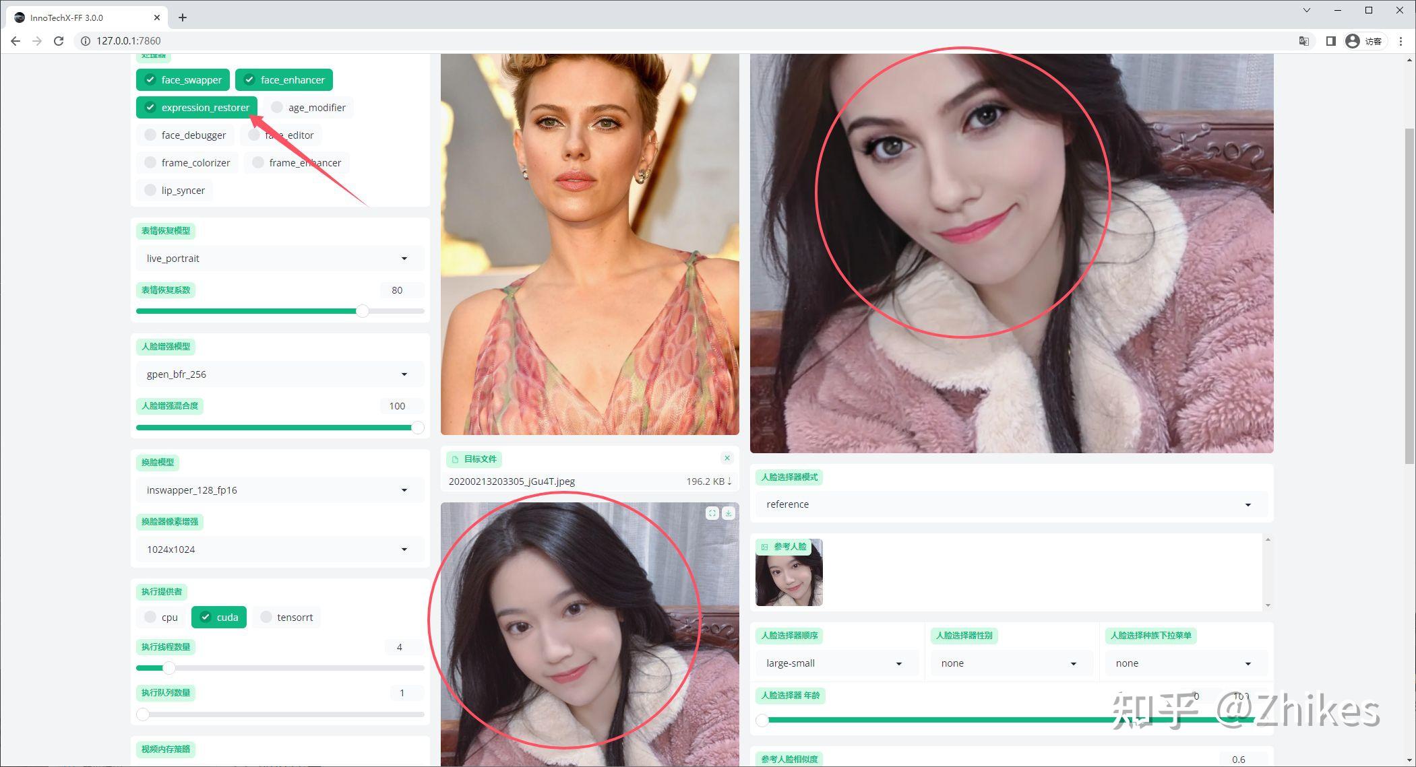Select tensorrt execution provider
The image size is (1416, 767).
pos(287,617)
